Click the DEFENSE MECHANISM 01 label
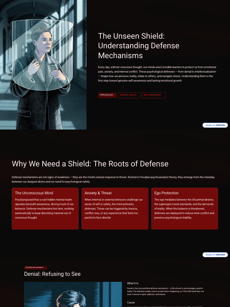 point(35,268)
